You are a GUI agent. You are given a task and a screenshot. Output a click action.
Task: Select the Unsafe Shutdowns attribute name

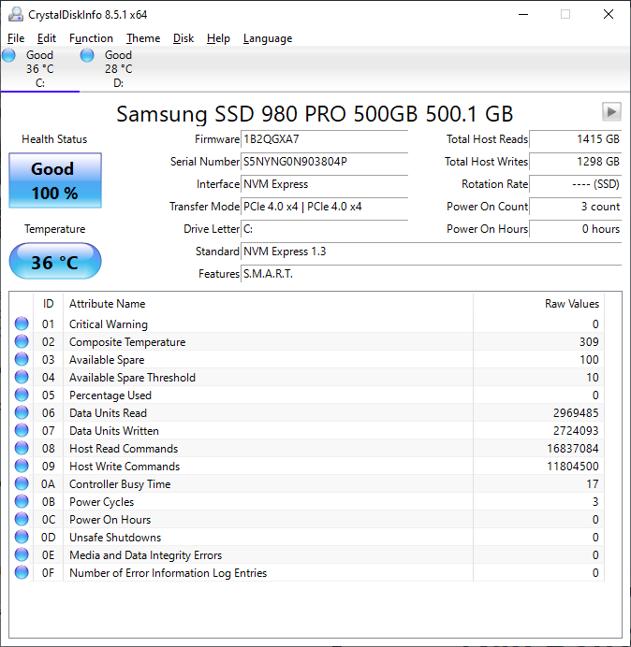tap(115, 538)
